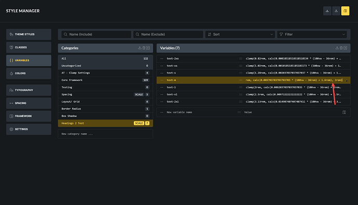Focus the Name (Exclude) search field

tap(168, 34)
